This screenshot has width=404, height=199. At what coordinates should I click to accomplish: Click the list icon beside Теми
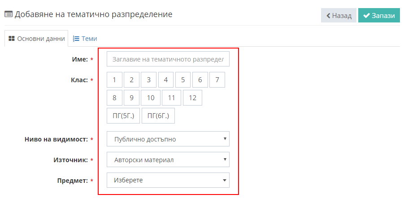coord(76,39)
